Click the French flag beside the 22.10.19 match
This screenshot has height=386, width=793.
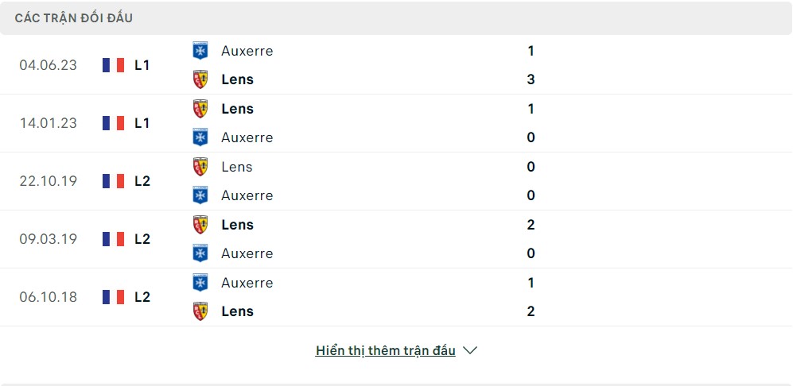pos(114,181)
